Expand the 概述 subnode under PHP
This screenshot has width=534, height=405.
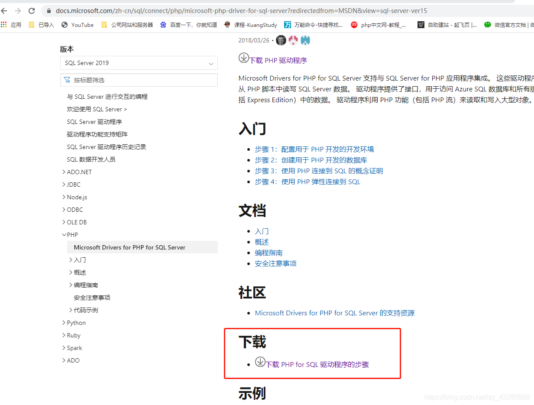[71, 272]
